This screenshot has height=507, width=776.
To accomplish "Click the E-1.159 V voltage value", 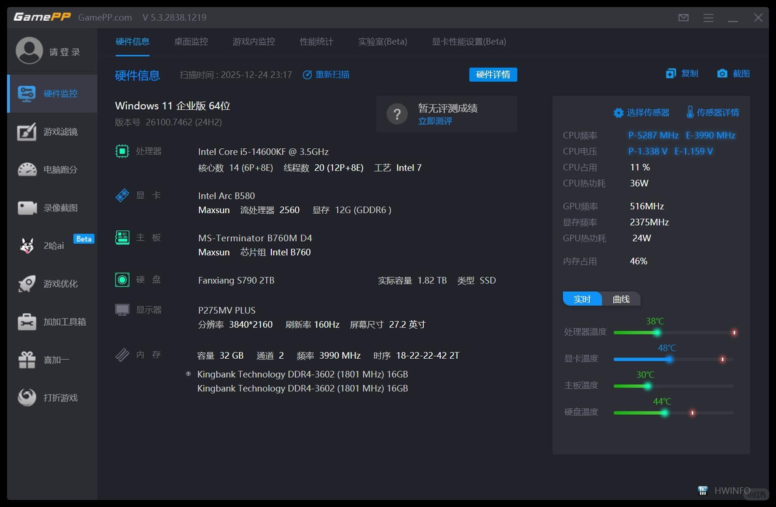I will 693,151.
